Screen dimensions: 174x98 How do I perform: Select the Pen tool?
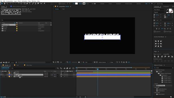pos(27,4)
